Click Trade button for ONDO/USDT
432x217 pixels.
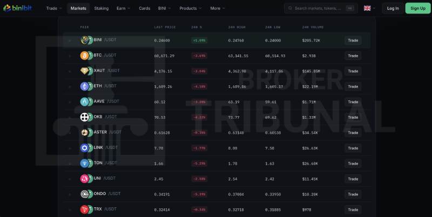click(353, 194)
